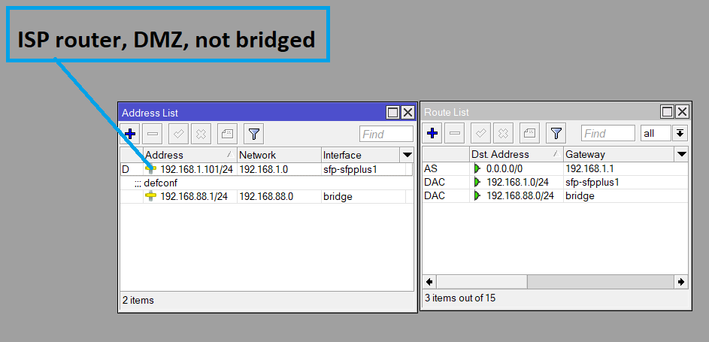The height and width of the screenshot is (342, 709).
Task: Add a new address in Address List
Action: (x=130, y=134)
